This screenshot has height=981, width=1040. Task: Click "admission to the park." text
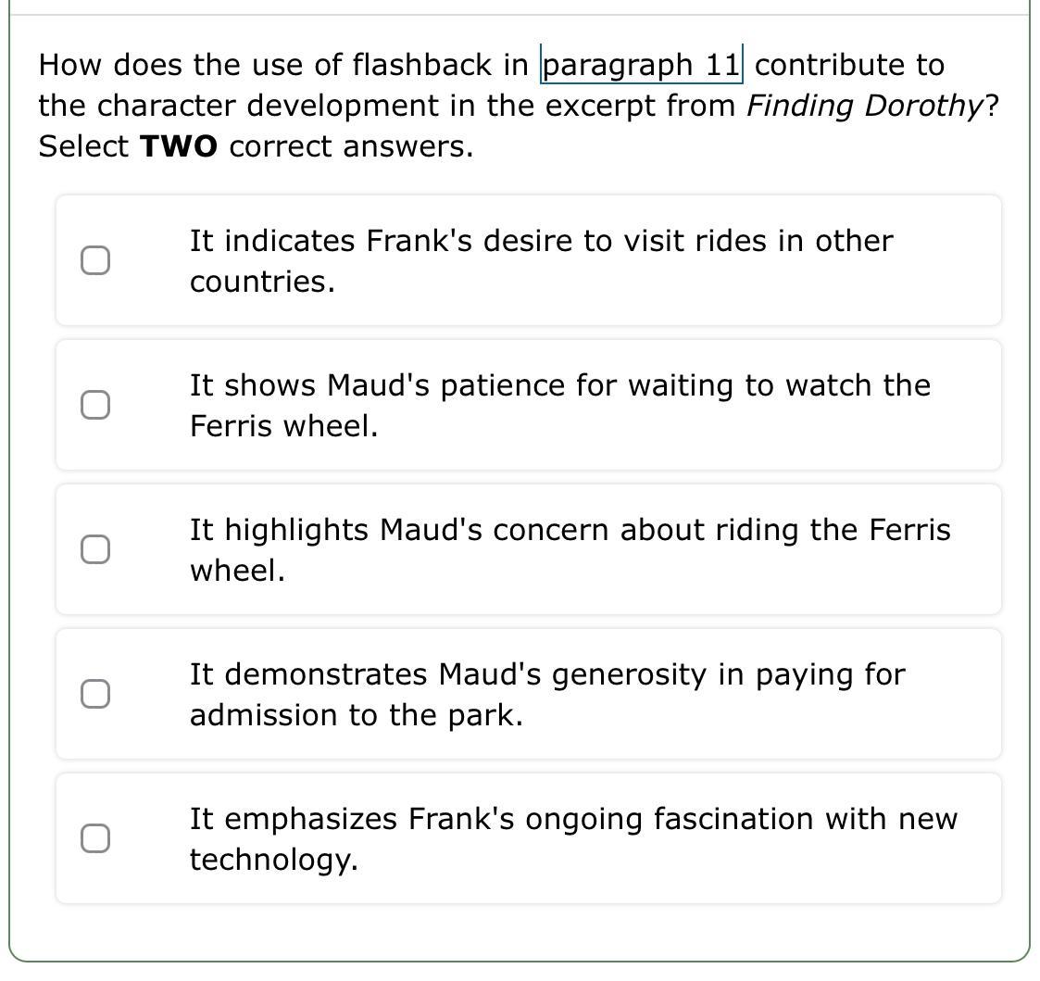click(x=356, y=716)
